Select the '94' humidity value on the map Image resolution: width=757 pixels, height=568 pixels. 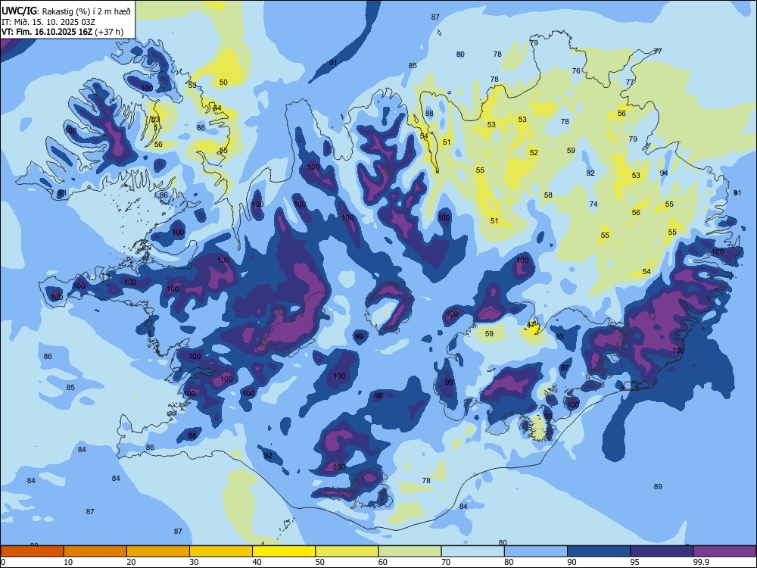pyautogui.click(x=664, y=173)
